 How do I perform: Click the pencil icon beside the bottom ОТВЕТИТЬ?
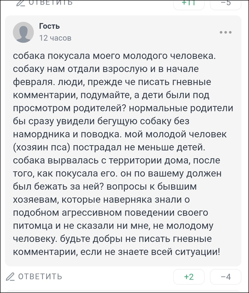coord(11,276)
